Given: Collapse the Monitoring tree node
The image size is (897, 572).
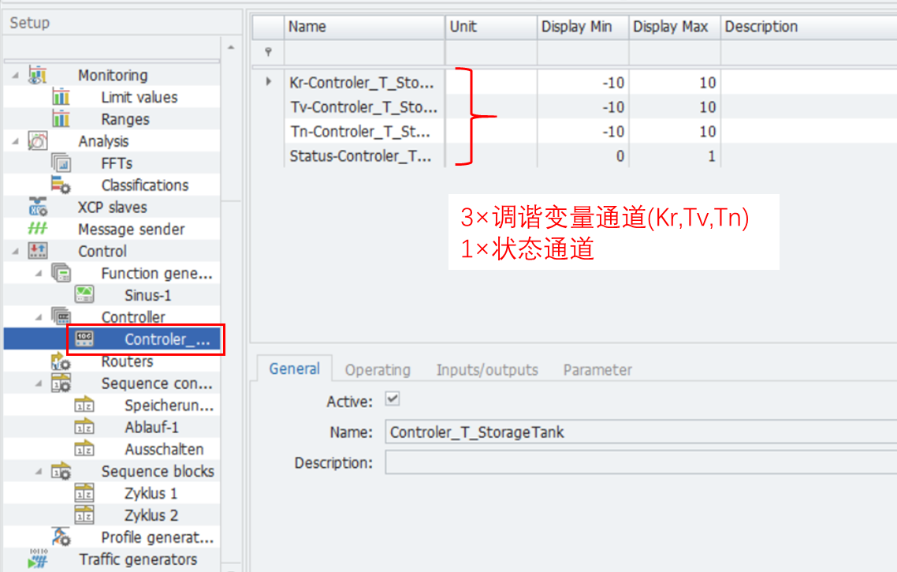Looking at the screenshot, I should [x=16, y=75].
